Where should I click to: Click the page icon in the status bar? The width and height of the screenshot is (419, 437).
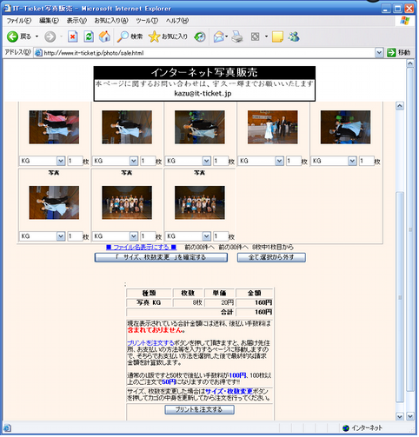[7, 428]
